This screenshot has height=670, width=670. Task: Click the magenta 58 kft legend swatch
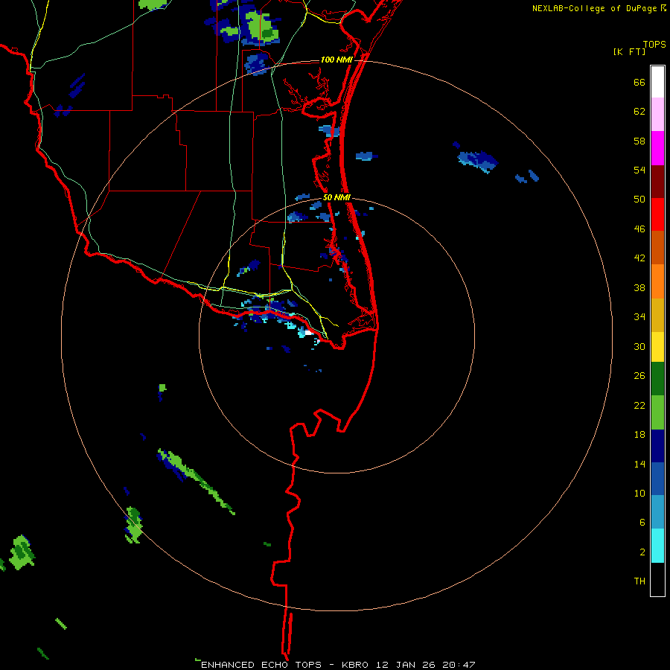(657, 148)
